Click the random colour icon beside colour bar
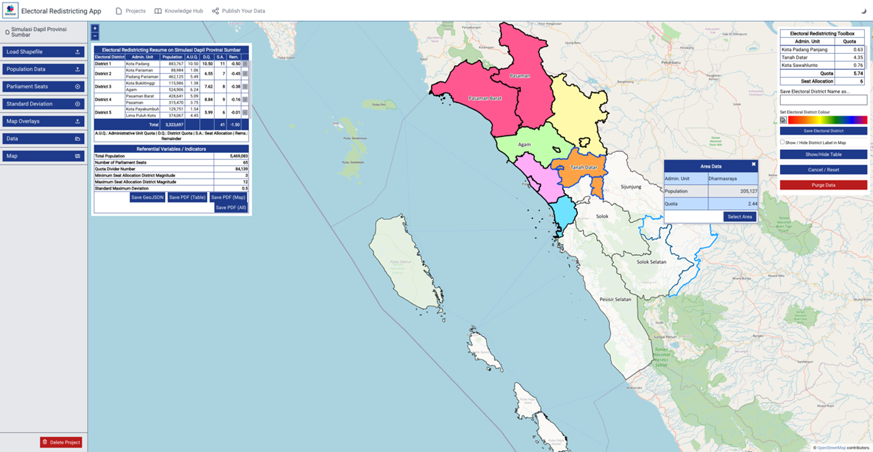The height and width of the screenshot is (452, 873). (783, 120)
